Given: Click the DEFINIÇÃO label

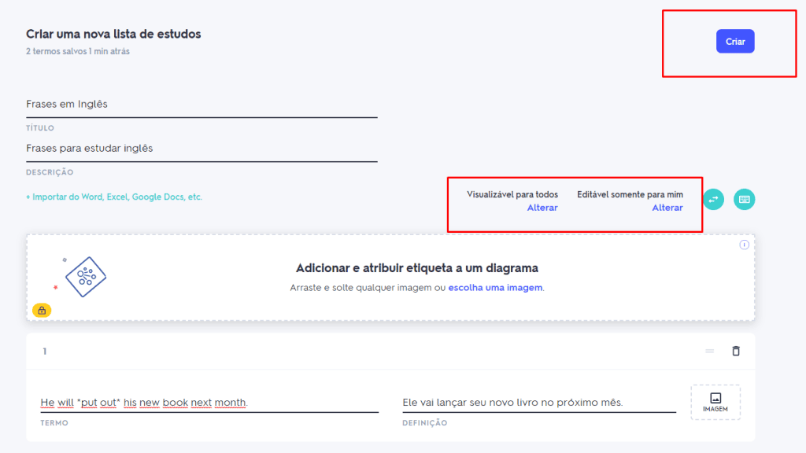Looking at the screenshot, I should tap(424, 422).
